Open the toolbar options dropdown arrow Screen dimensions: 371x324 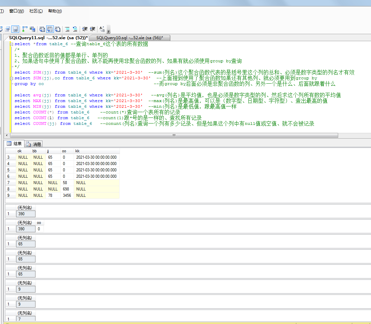point(108,31)
